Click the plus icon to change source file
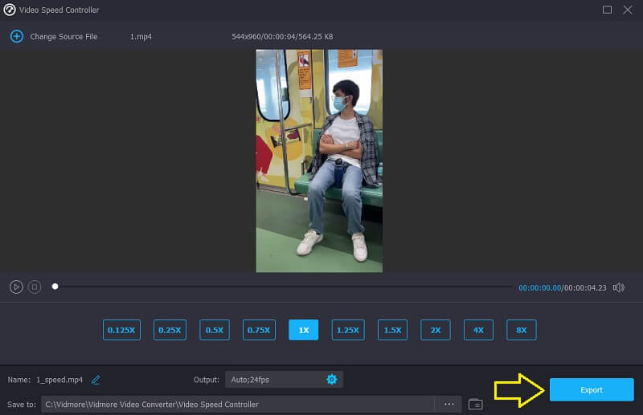643x415 pixels. coord(16,36)
